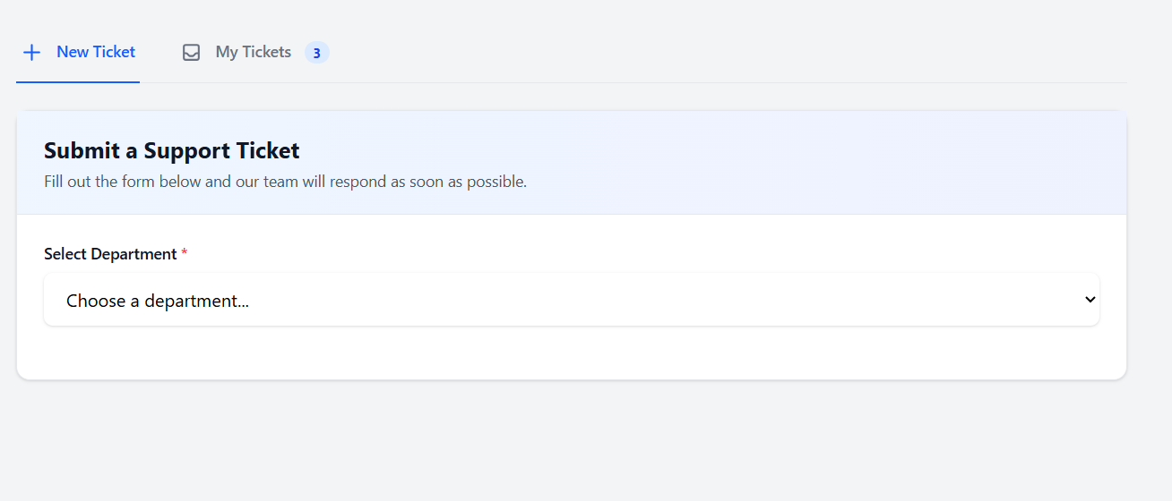The width and height of the screenshot is (1172, 501).
Task: Click the plus icon beside New Ticket
Action: coord(31,52)
